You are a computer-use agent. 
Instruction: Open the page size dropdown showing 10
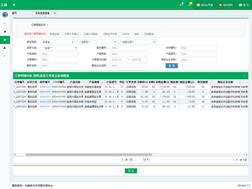(x=146, y=160)
